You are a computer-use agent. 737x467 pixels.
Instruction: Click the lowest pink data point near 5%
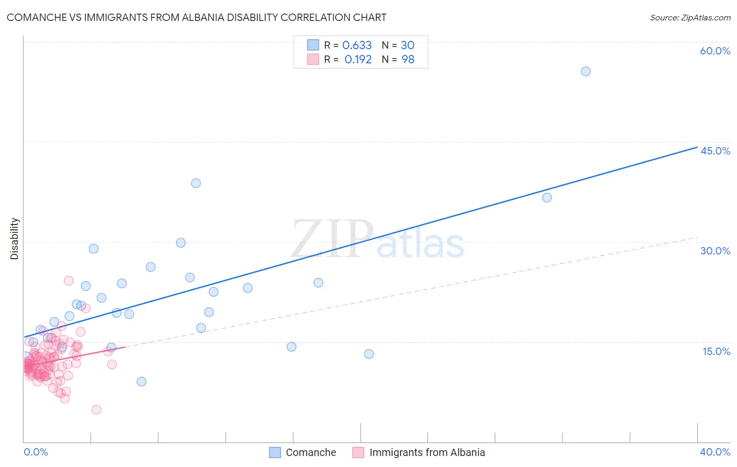[x=96, y=409]
